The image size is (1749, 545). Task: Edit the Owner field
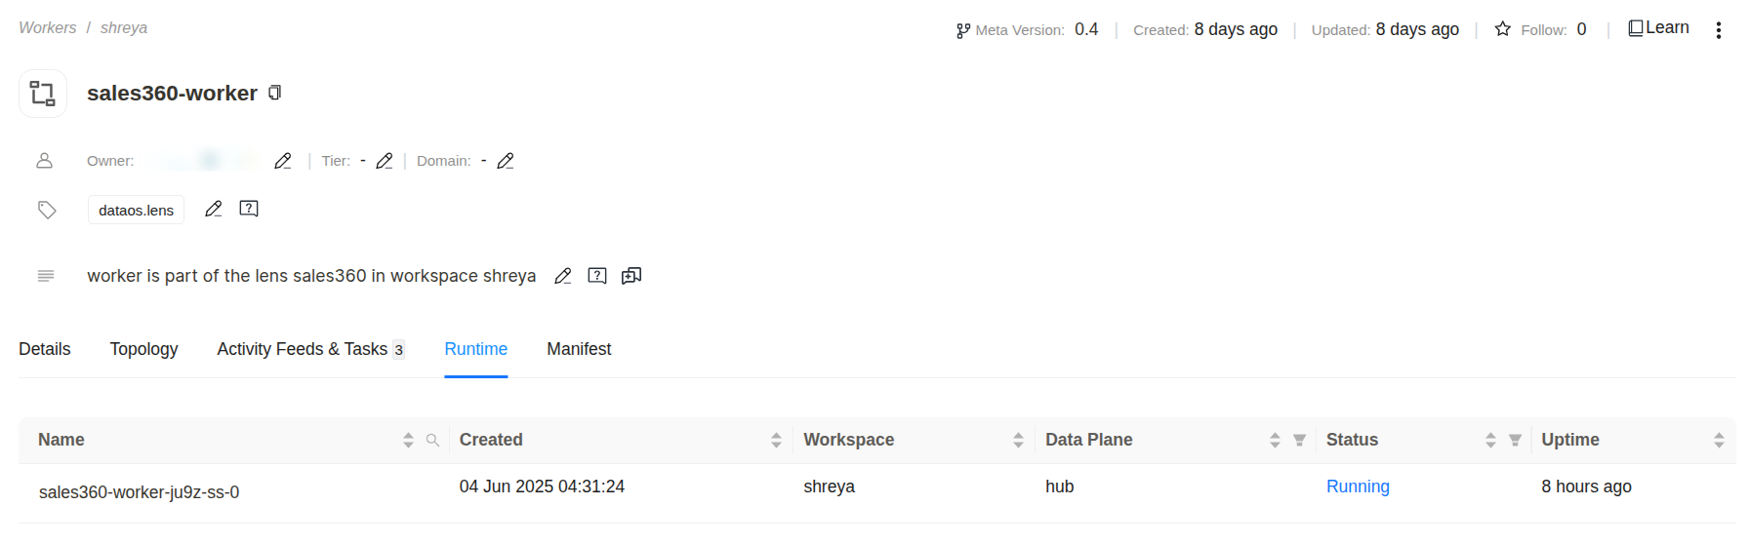pos(283,161)
